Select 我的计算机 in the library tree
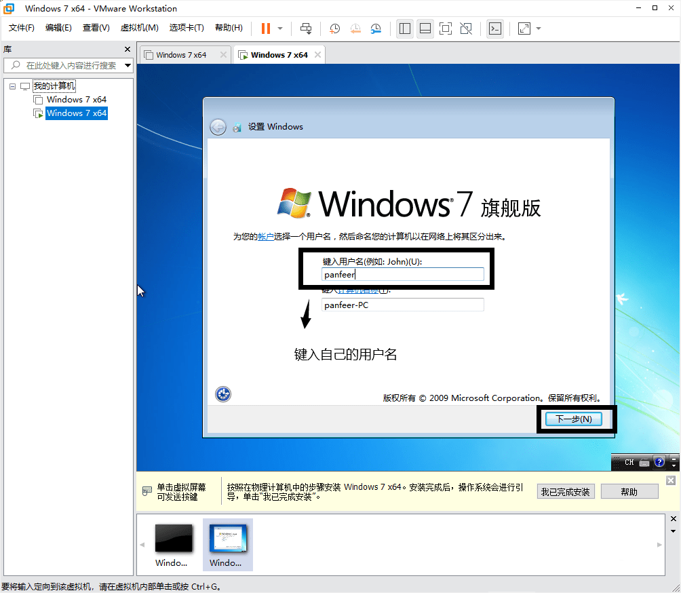681x593 pixels. (x=54, y=86)
